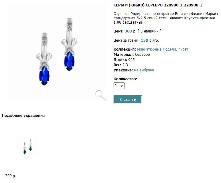Add item with В корзину button
The image size is (221, 183).
128,100
